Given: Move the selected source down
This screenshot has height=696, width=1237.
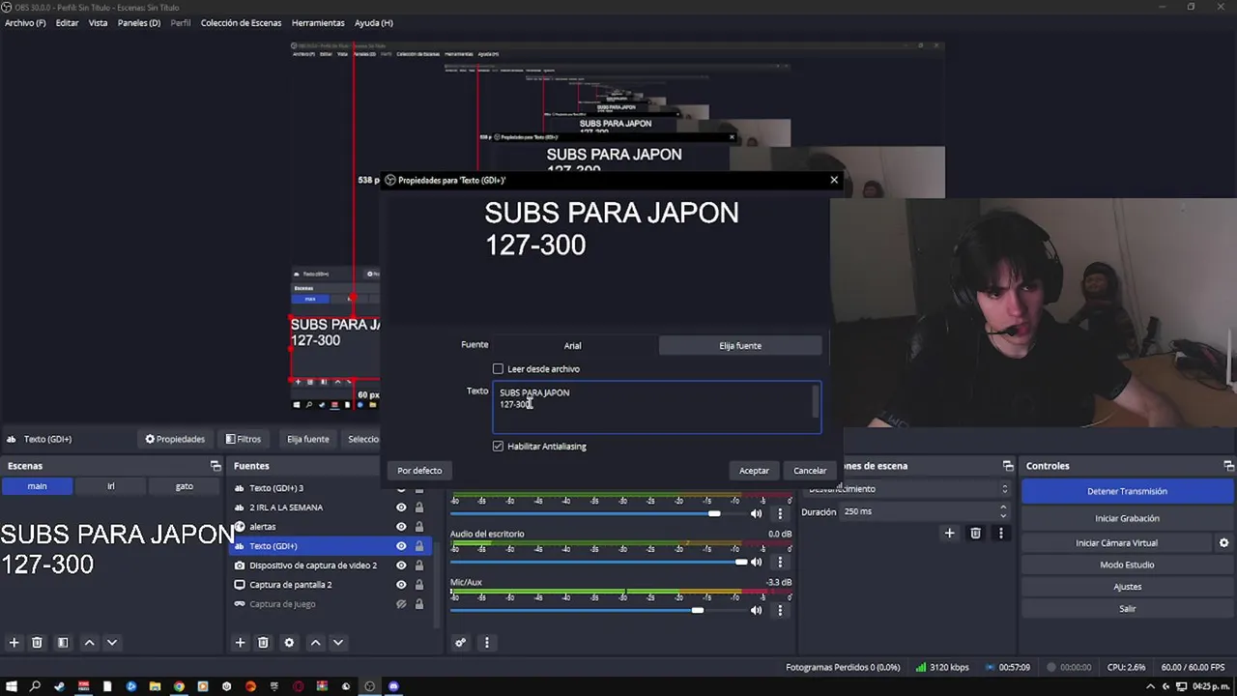Looking at the screenshot, I should [338, 643].
